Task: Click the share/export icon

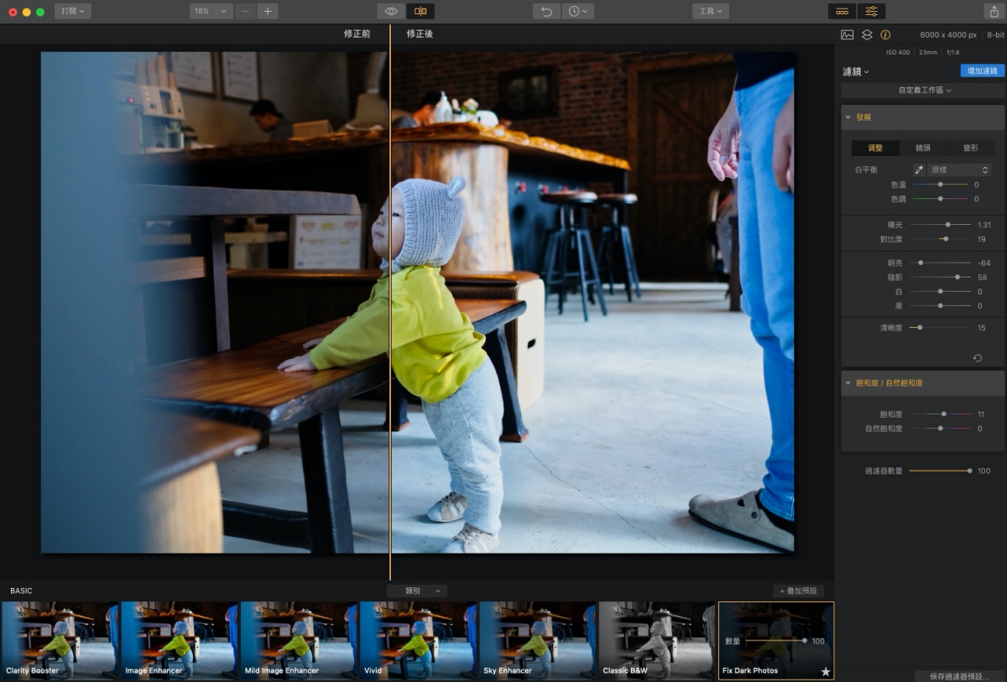Action: [994, 12]
